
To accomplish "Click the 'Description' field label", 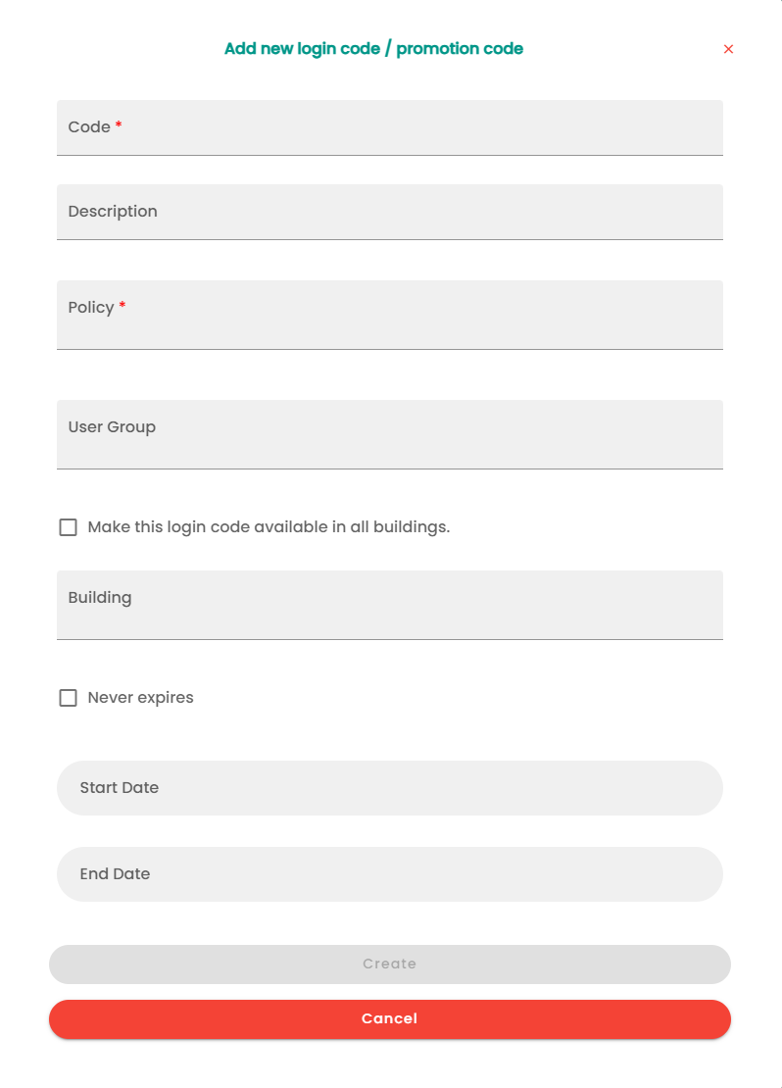I will [x=113, y=212].
